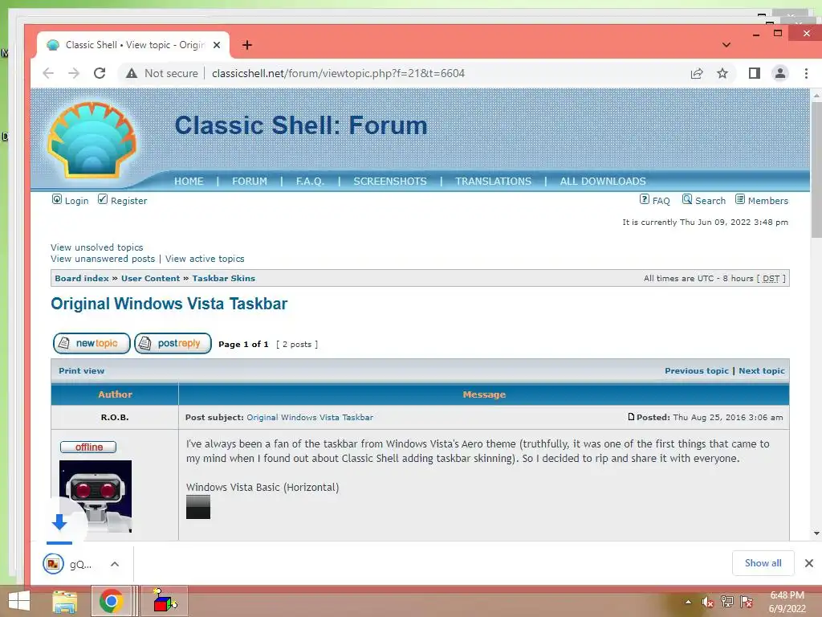Image resolution: width=822 pixels, height=617 pixels.
Task: Click the postreply button
Action: [173, 343]
